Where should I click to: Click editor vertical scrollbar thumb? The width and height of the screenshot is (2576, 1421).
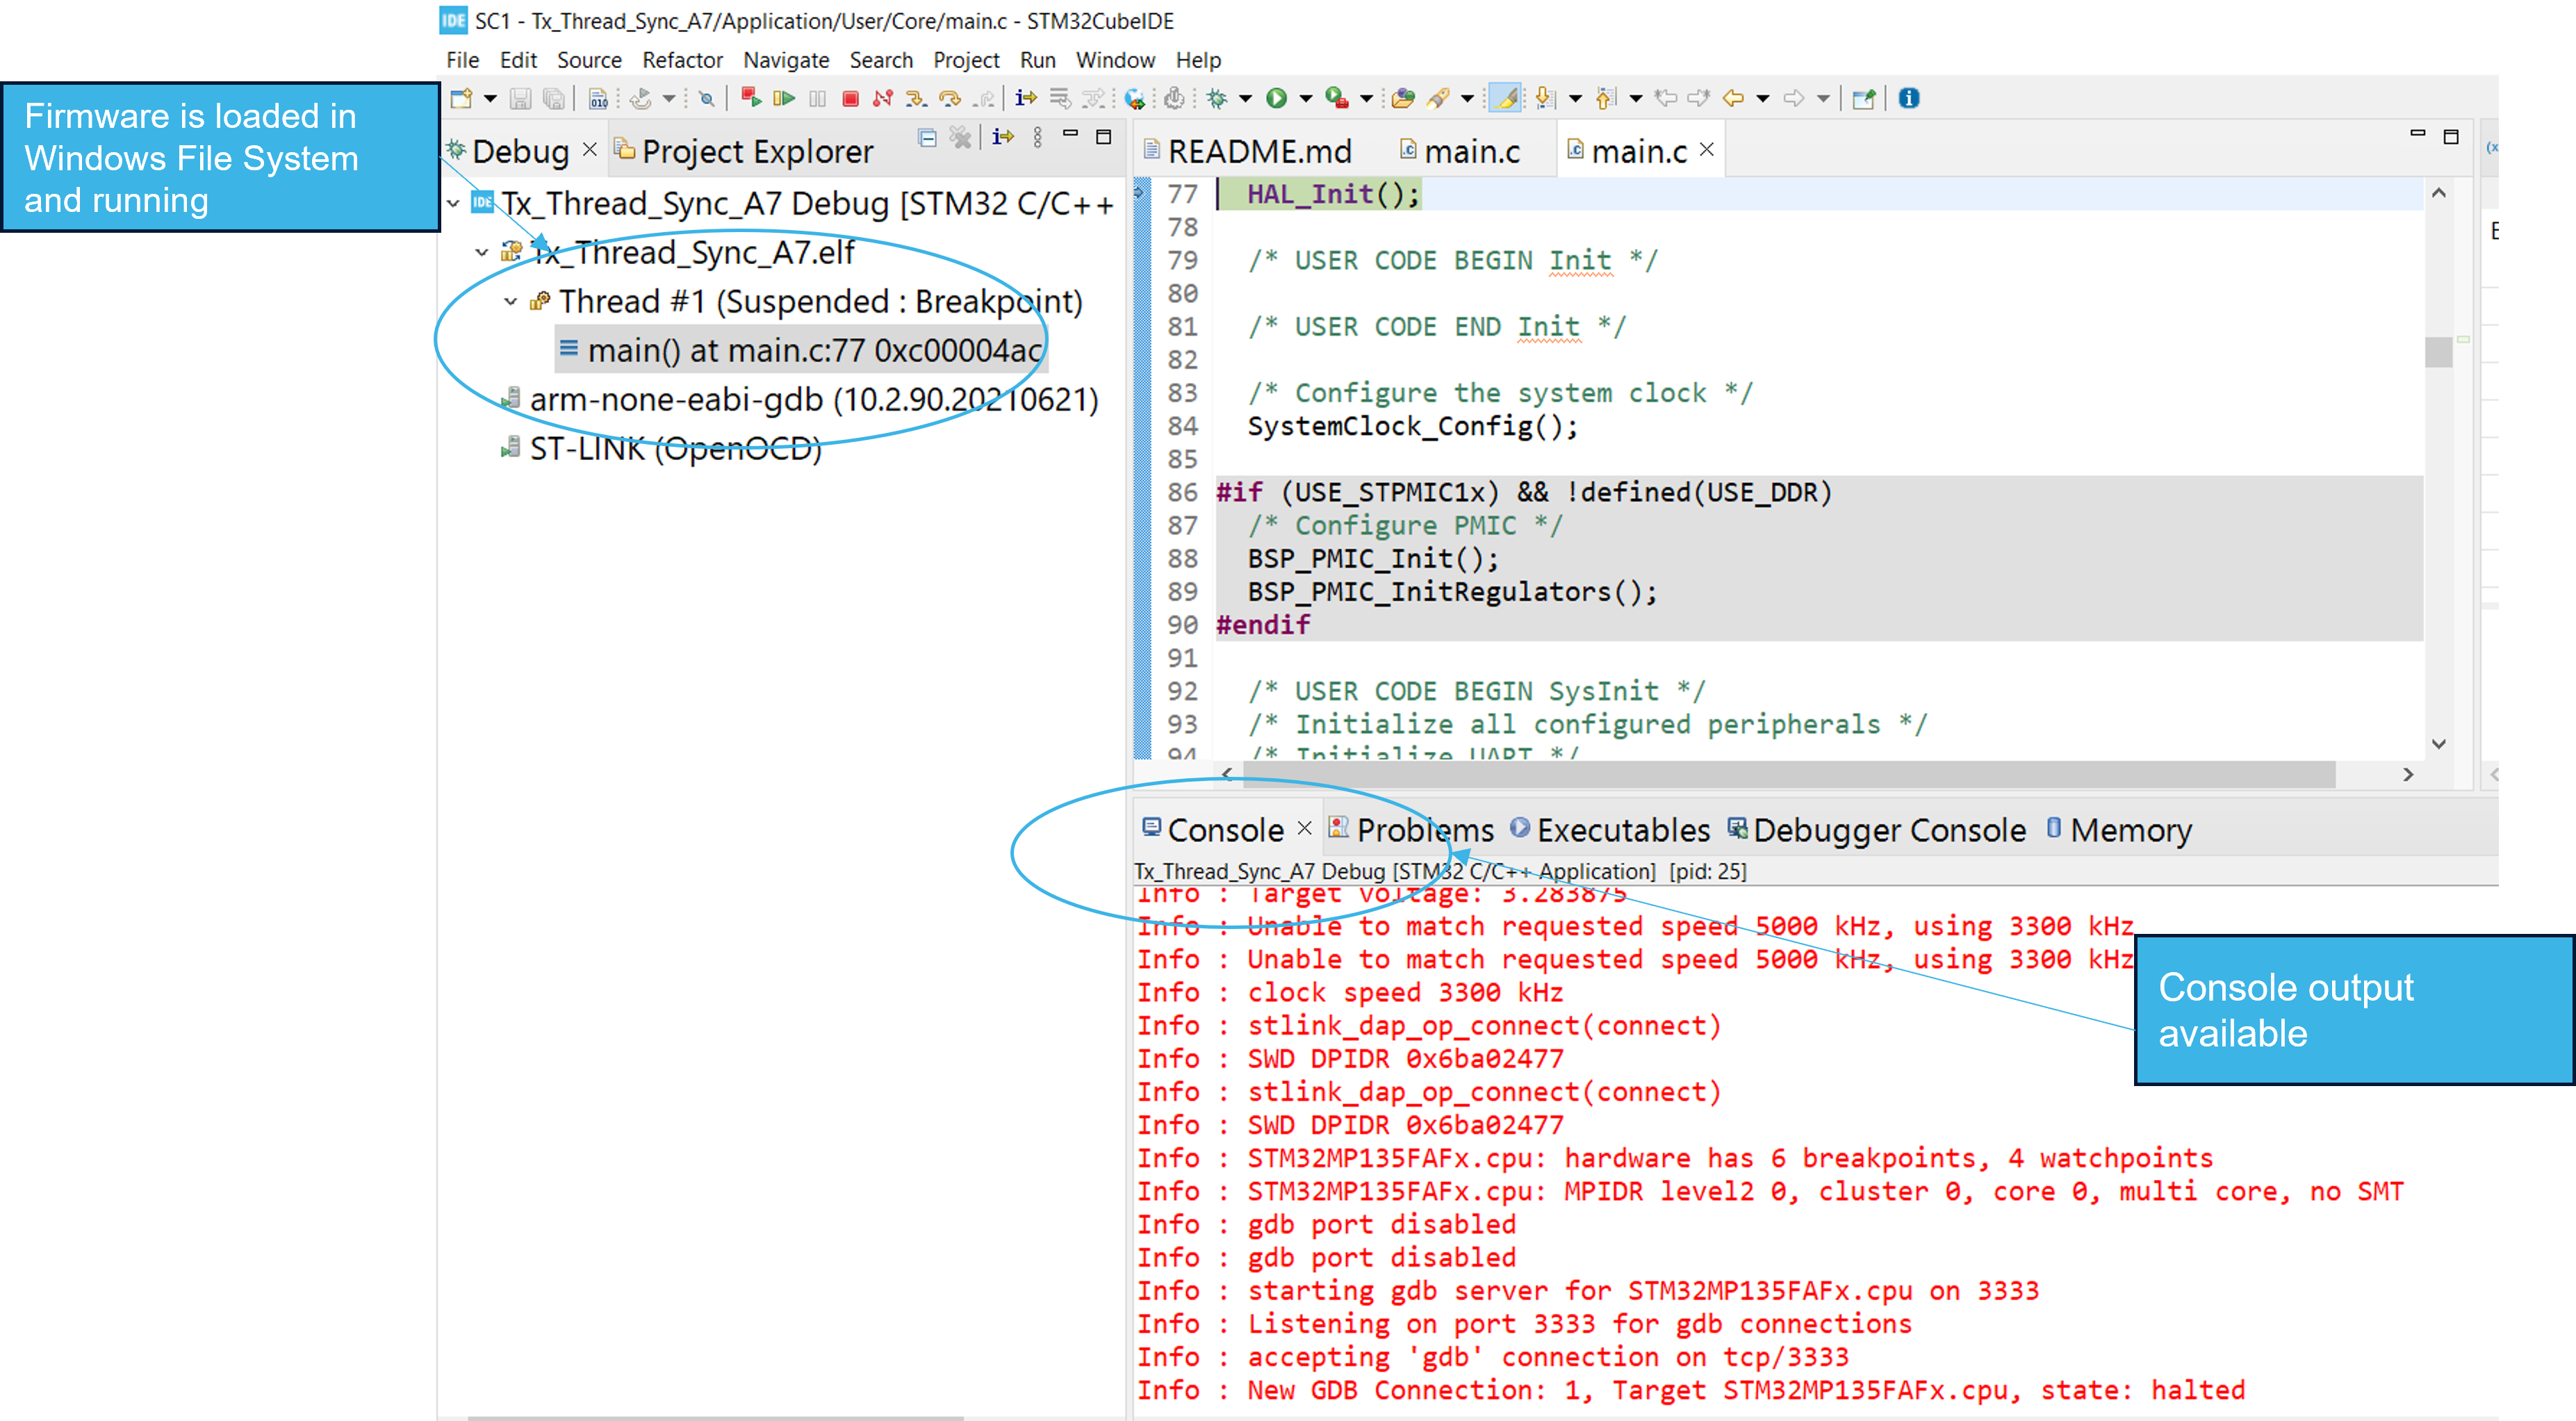2438,351
